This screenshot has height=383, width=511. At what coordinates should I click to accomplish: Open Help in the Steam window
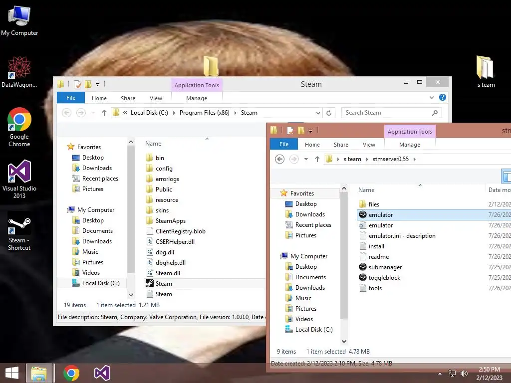442,97
